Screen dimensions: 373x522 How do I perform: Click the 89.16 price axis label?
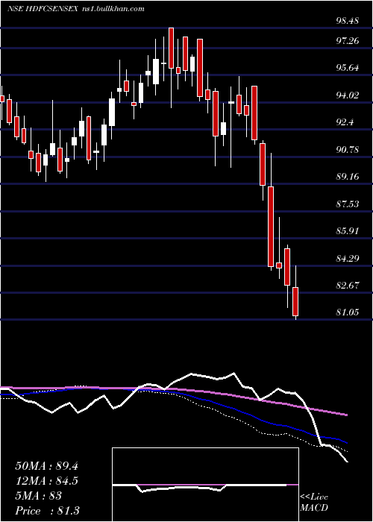tap(347, 177)
